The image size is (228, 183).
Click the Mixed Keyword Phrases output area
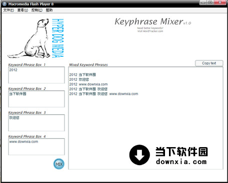click(145, 118)
